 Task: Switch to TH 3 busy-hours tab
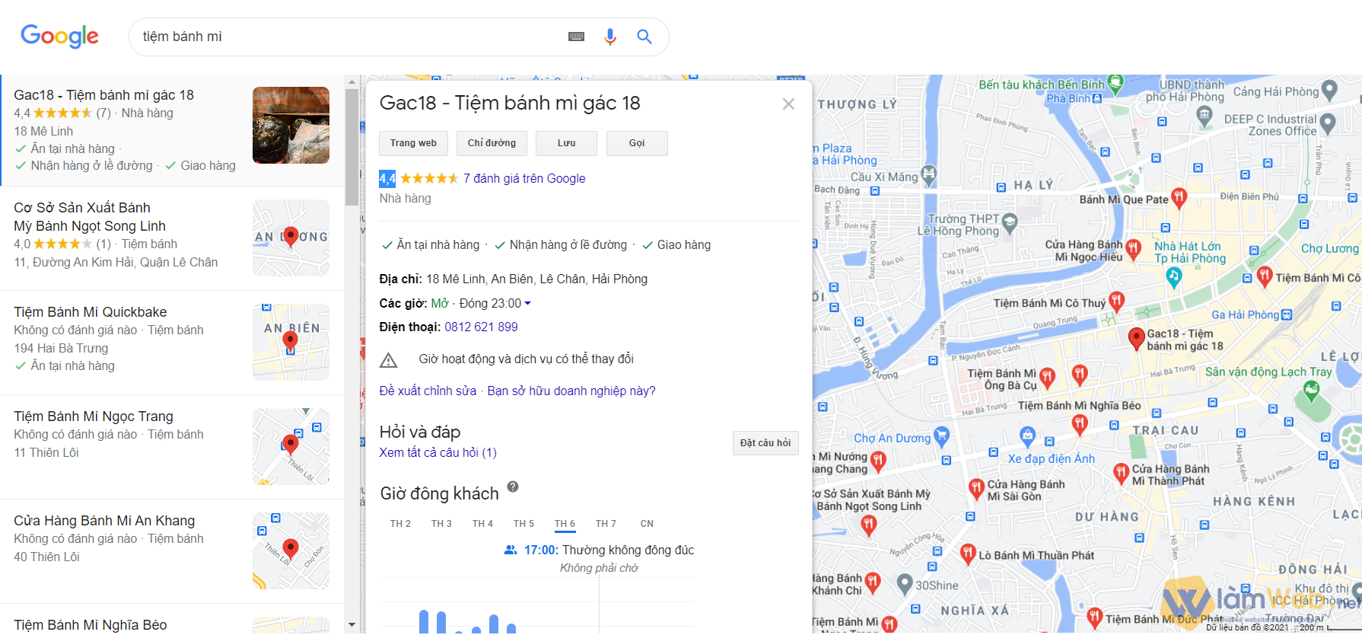441,524
